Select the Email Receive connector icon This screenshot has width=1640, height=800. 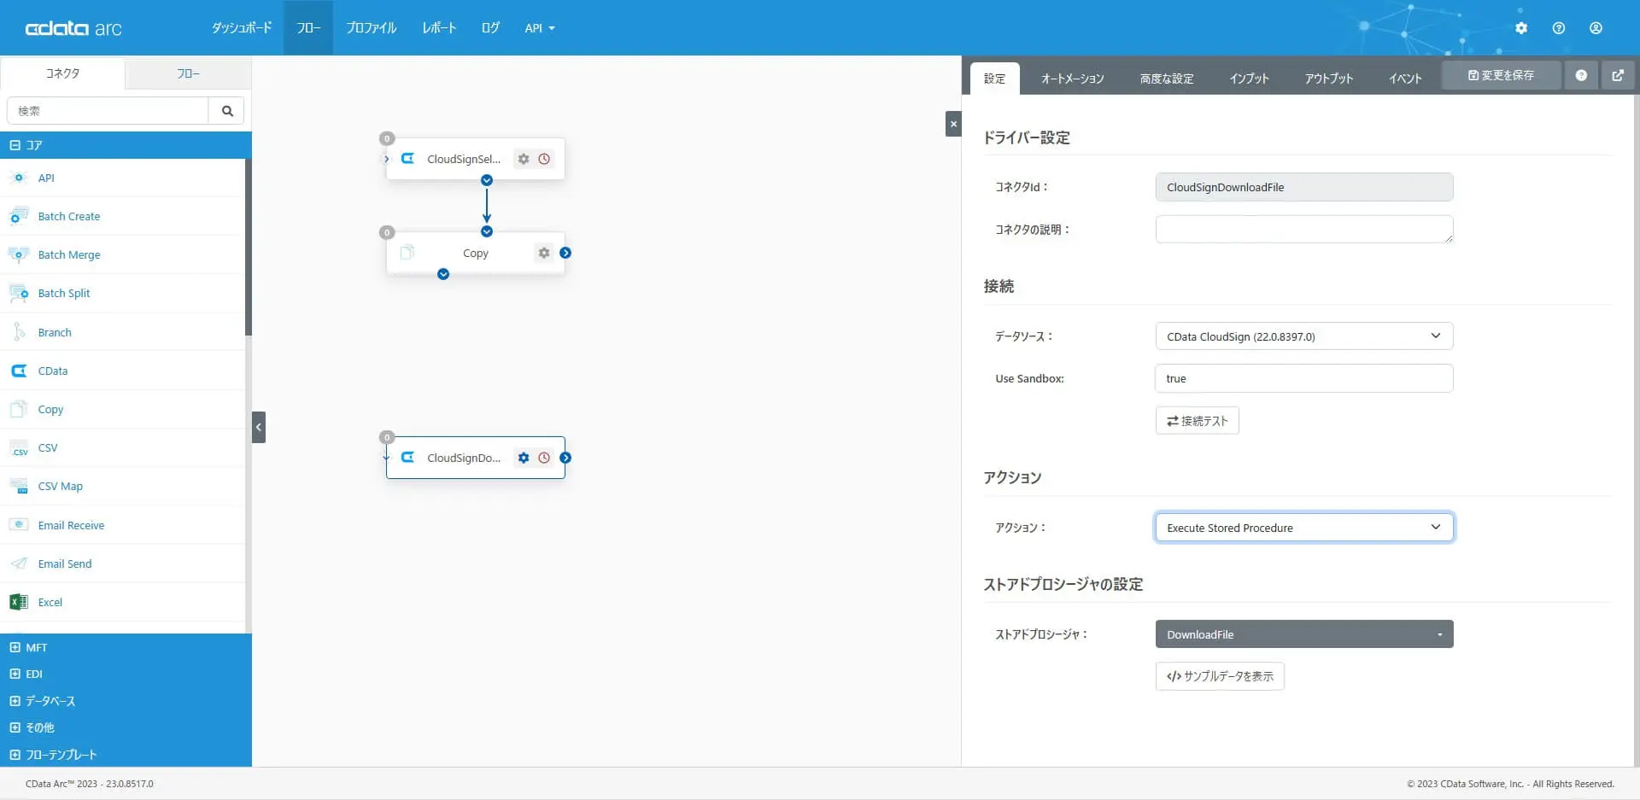click(x=18, y=525)
